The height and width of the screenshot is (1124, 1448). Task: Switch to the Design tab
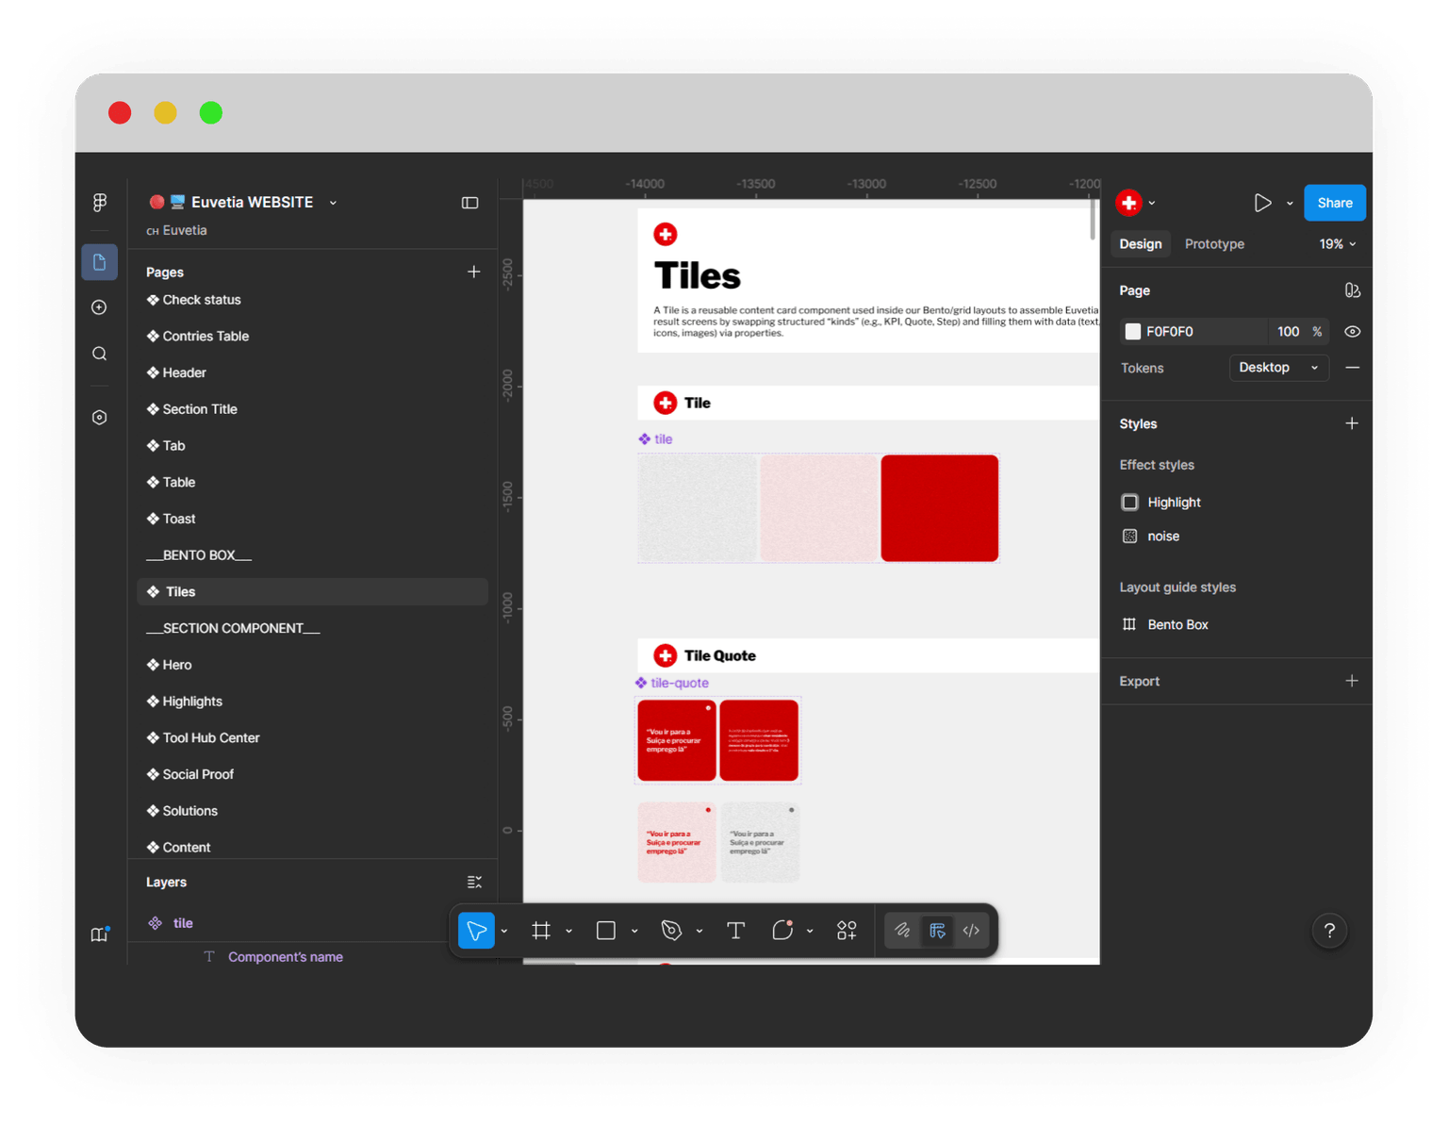pos(1141,244)
